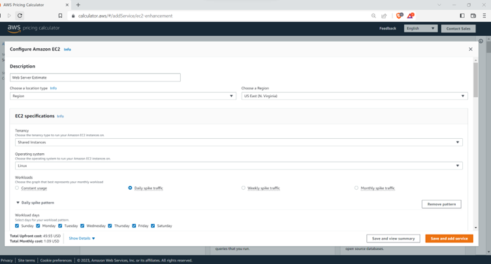Open the browser zoom magnifier icon
The height and width of the screenshot is (264, 491).
coord(373,16)
